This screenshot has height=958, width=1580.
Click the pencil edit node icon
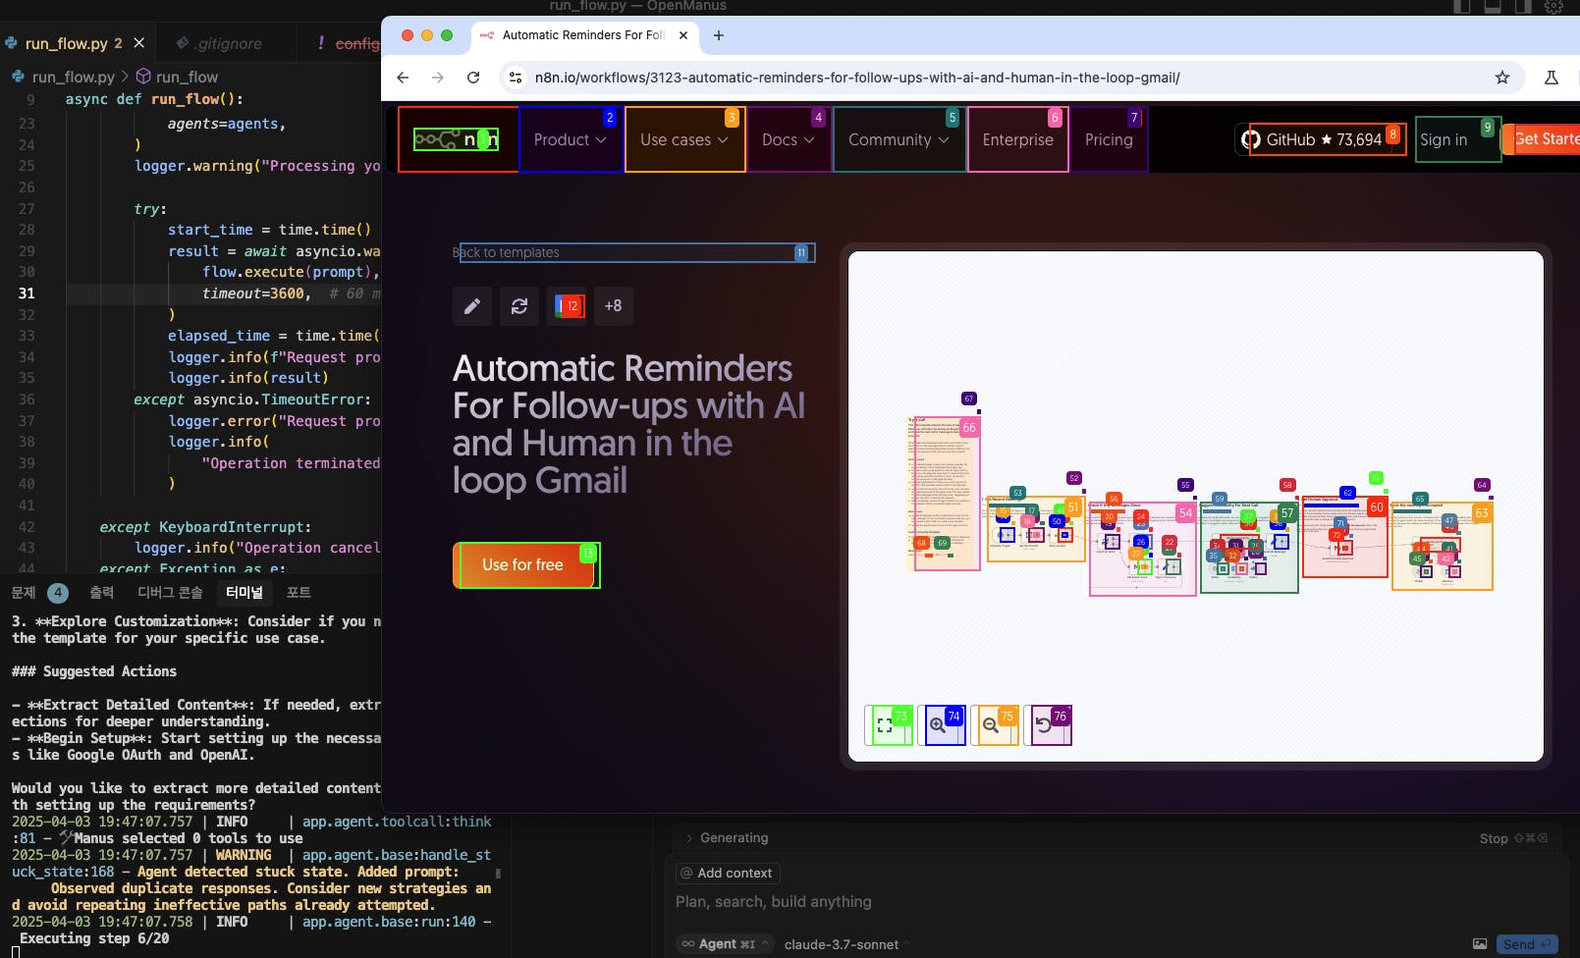click(x=471, y=306)
